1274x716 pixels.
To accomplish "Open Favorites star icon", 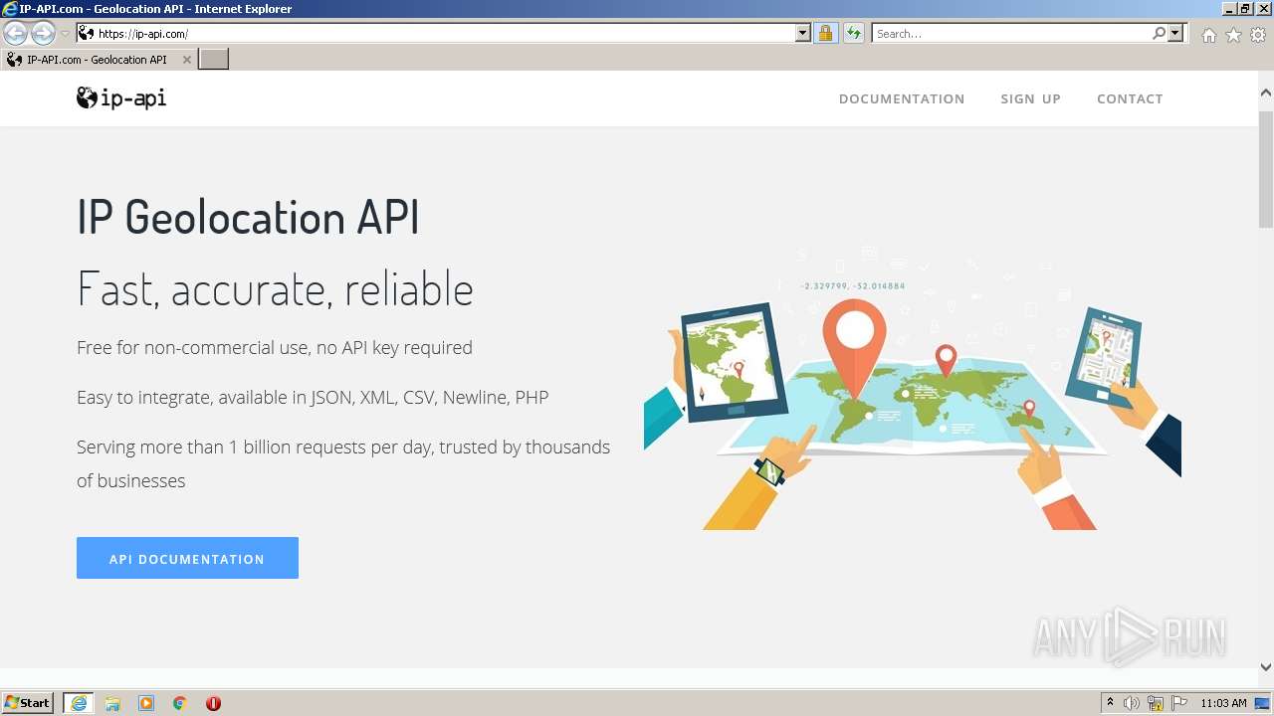I will point(1233,35).
